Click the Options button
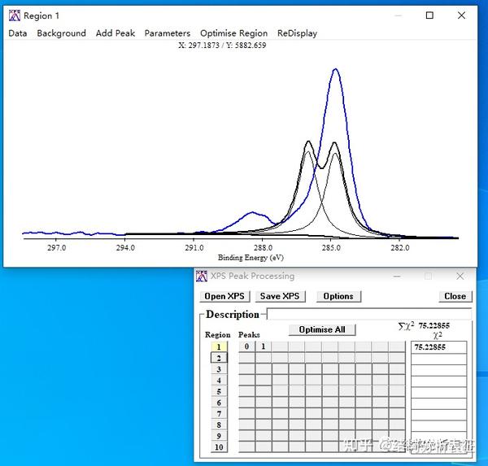 pyautogui.click(x=338, y=296)
